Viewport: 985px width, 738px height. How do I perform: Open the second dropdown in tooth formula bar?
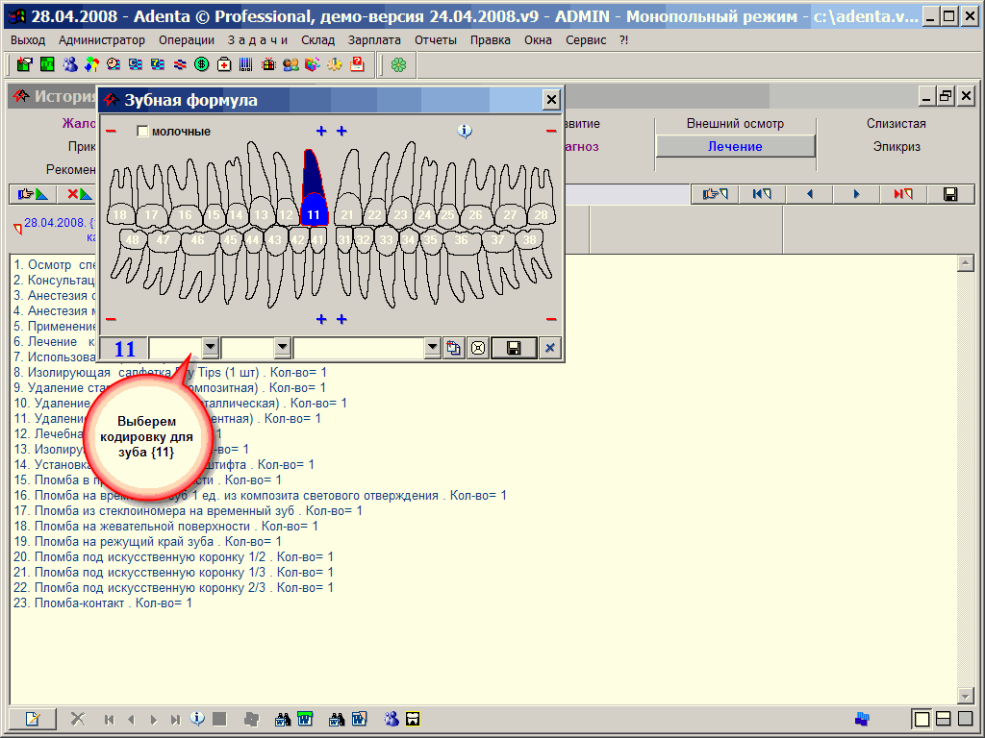(x=283, y=348)
